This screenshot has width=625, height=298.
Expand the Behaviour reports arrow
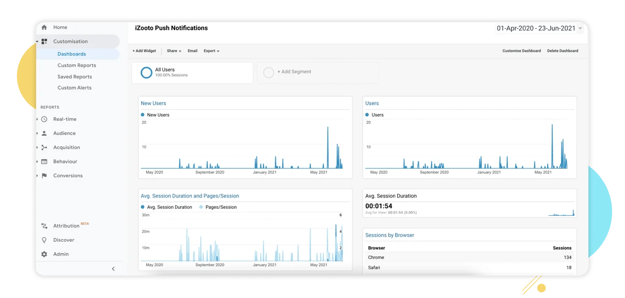click(37, 162)
